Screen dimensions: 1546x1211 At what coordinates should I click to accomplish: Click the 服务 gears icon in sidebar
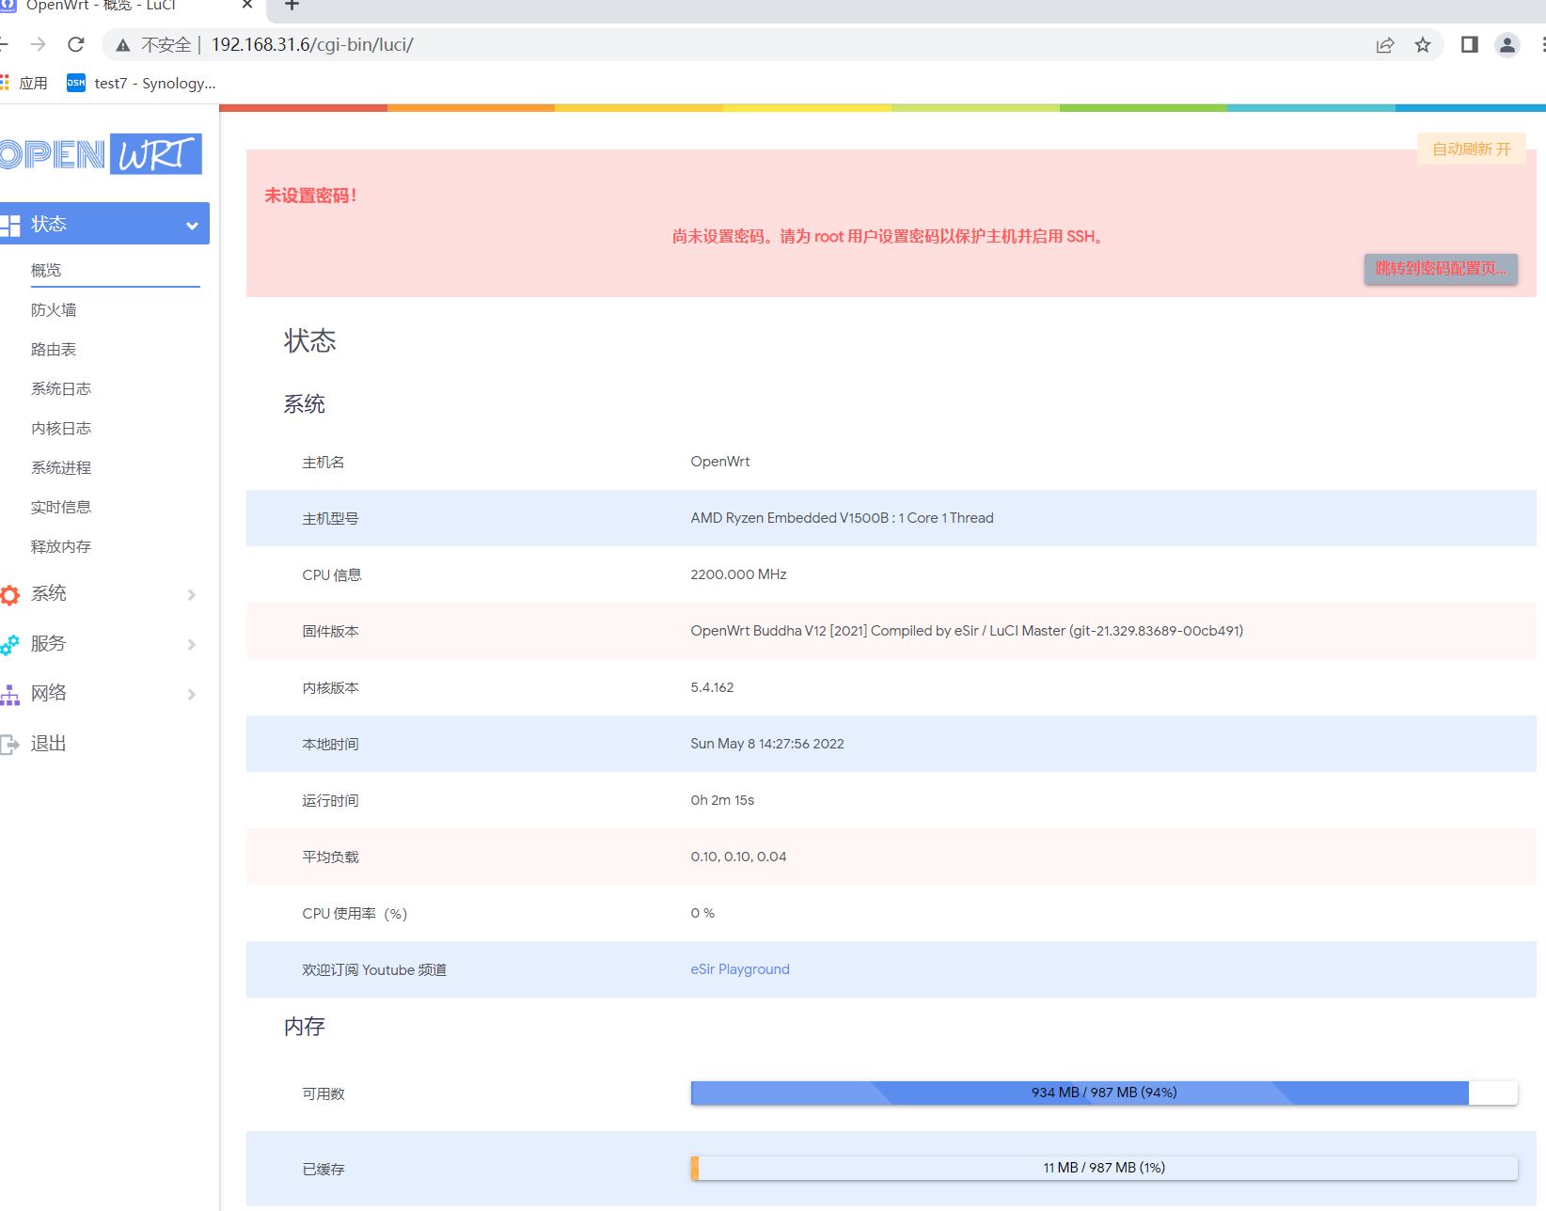(10, 644)
